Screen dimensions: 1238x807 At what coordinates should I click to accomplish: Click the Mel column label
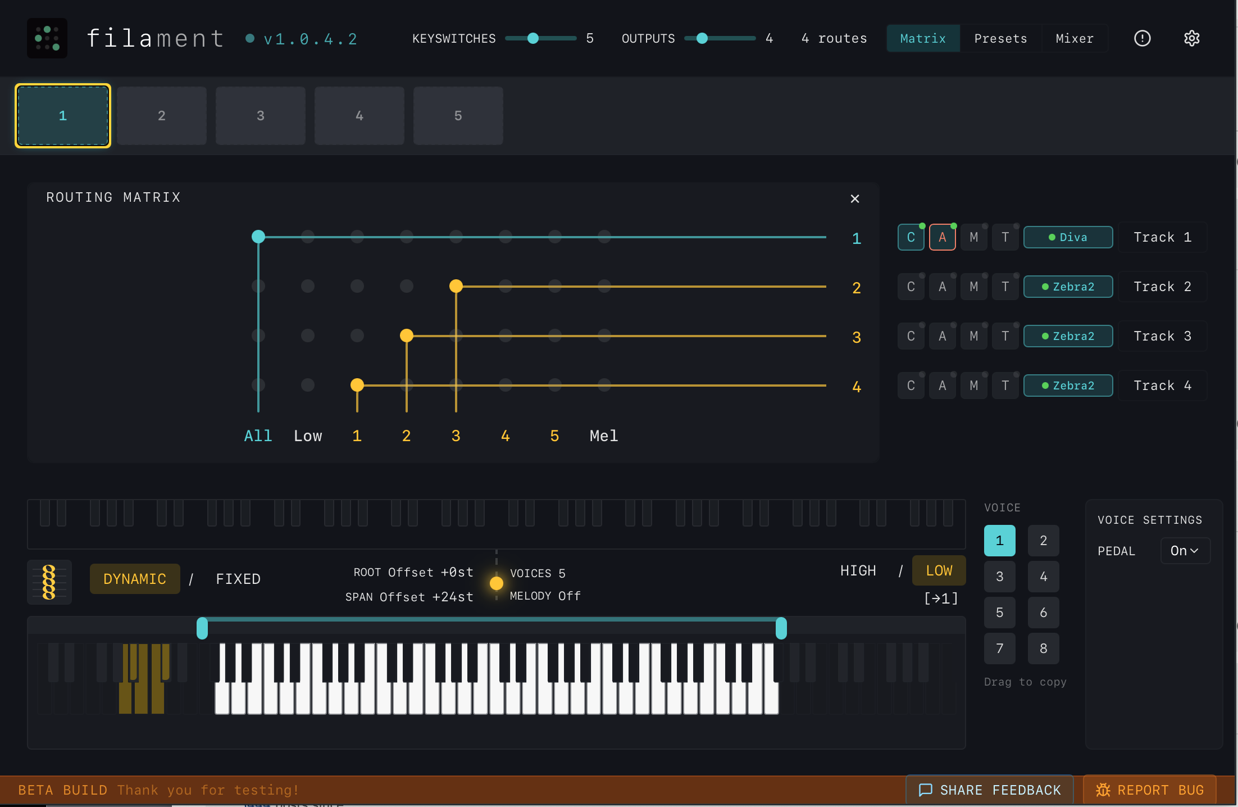click(x=604, y=436)
